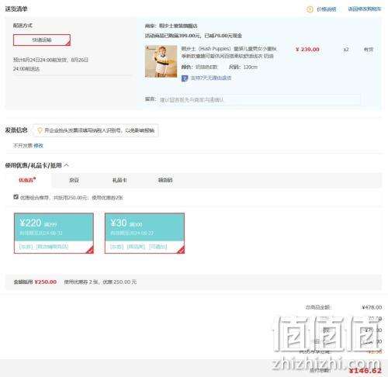Screen dimensions: 388x377
Task: Click the product title Hush Puppies link
Action: (229, 52)
